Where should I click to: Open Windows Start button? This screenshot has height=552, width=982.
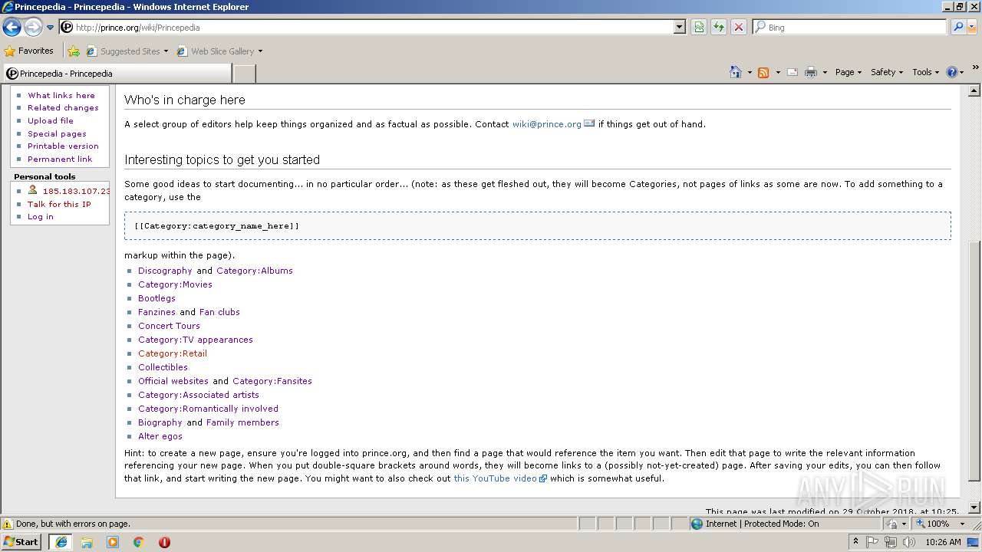[x=21, y=541]
